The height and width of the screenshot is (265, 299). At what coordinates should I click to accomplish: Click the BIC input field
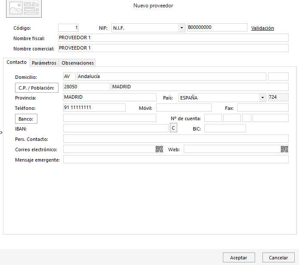click(225, 128)
